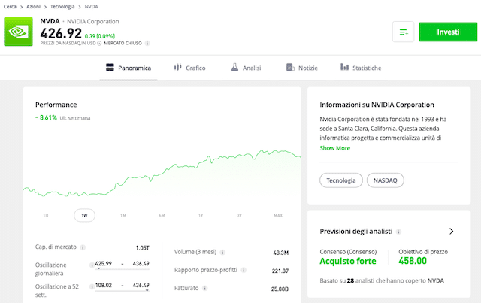Select the 1W chart range
The image size is (481, 303).
[84, 215]
